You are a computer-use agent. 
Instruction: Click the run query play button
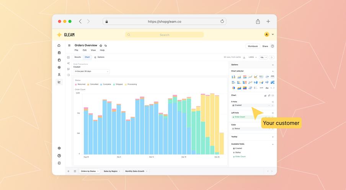click(272, 57)
